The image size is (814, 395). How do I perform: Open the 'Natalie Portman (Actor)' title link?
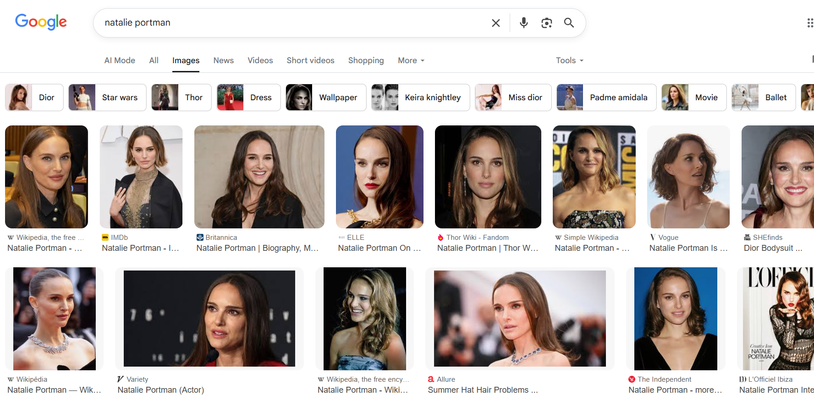(x=161, y=390)
